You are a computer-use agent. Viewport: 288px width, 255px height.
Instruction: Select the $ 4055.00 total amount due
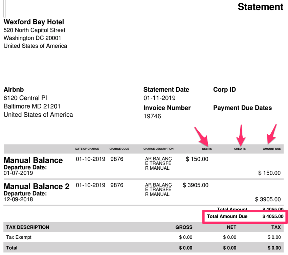tap(273, 216)
